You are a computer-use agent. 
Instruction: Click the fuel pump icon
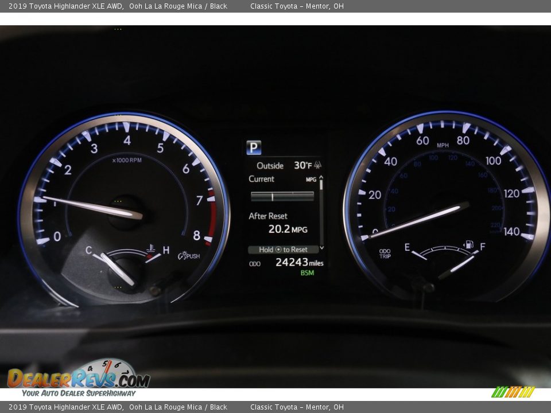(468, 245)
